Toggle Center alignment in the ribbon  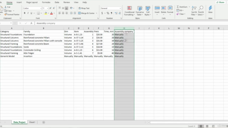[63, 13]
